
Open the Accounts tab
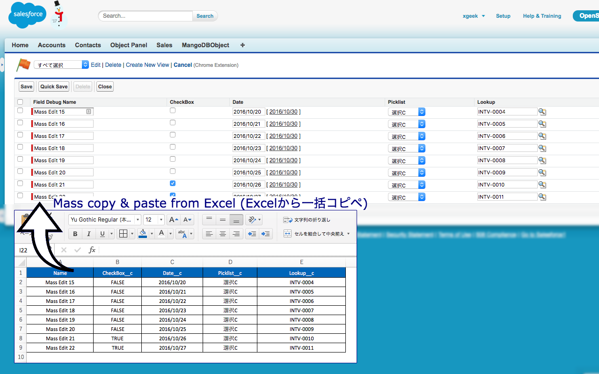[51, 45]
